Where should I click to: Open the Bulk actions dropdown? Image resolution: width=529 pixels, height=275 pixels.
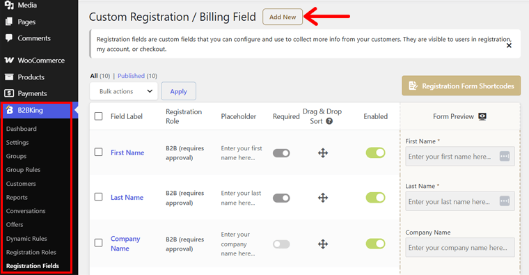[124, 91]
